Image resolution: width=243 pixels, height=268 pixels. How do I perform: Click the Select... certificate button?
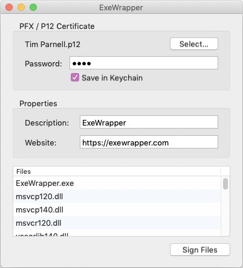[194, 44]
